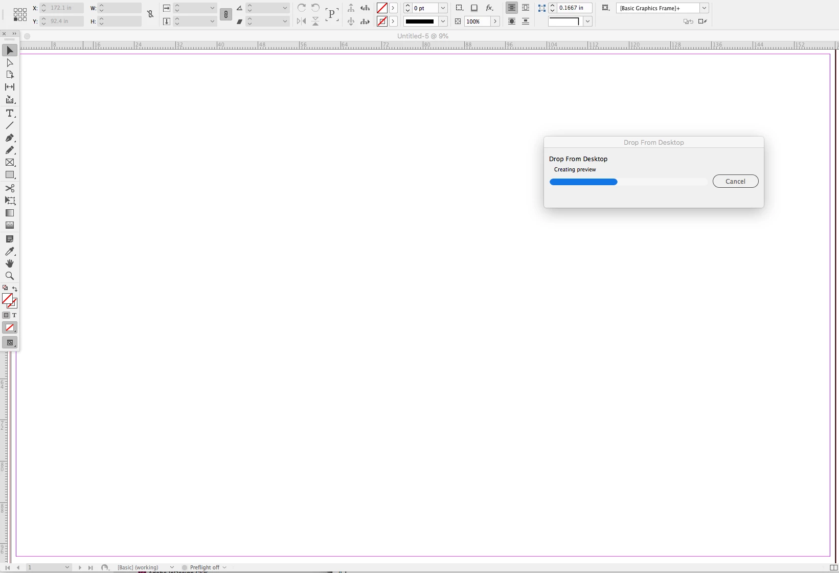Image resolution: width=839 pixels, height=573 pixels.
Task: Click the opacity 100% field
Action: click(478, 21)
